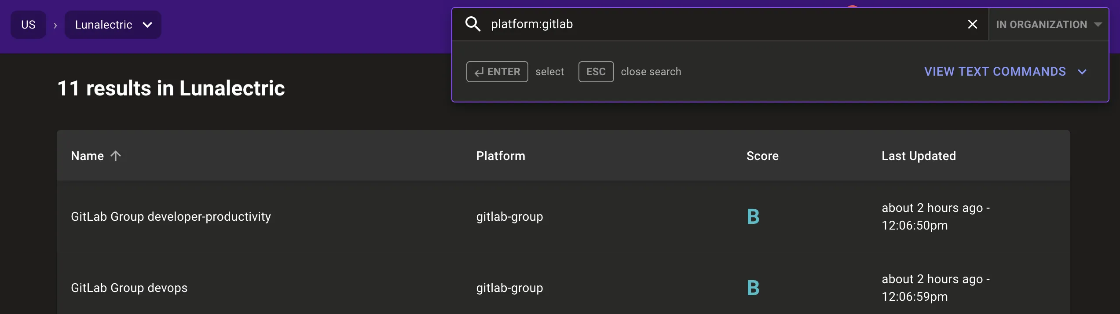Open GitLab Group developer-productivity
This screenshot has width=1120, height=314.
171,216
